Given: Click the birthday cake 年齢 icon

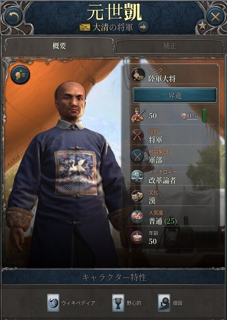Looking at the screenshot, I should coord(138,237).
